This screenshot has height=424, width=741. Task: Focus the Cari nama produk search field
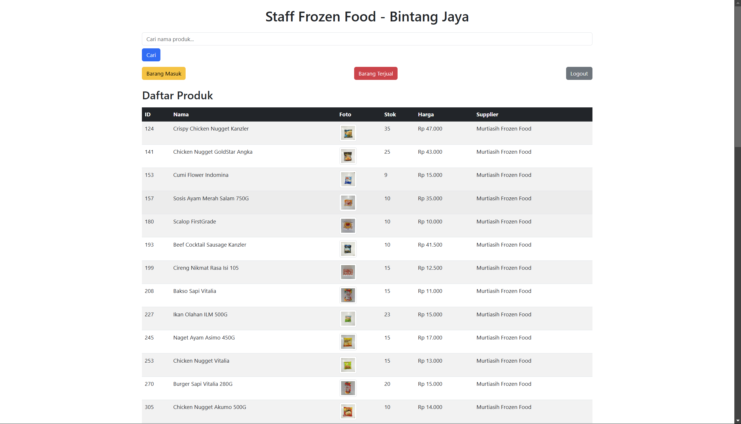(367, 39)
